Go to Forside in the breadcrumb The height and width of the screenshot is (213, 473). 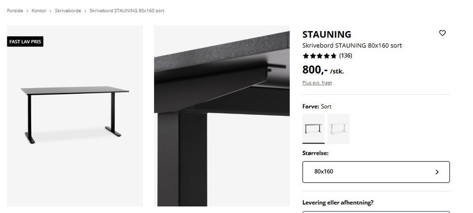point(15,10)
